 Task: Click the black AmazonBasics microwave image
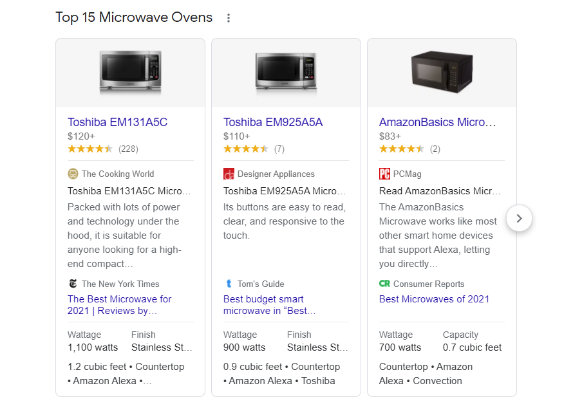point(442,70)
